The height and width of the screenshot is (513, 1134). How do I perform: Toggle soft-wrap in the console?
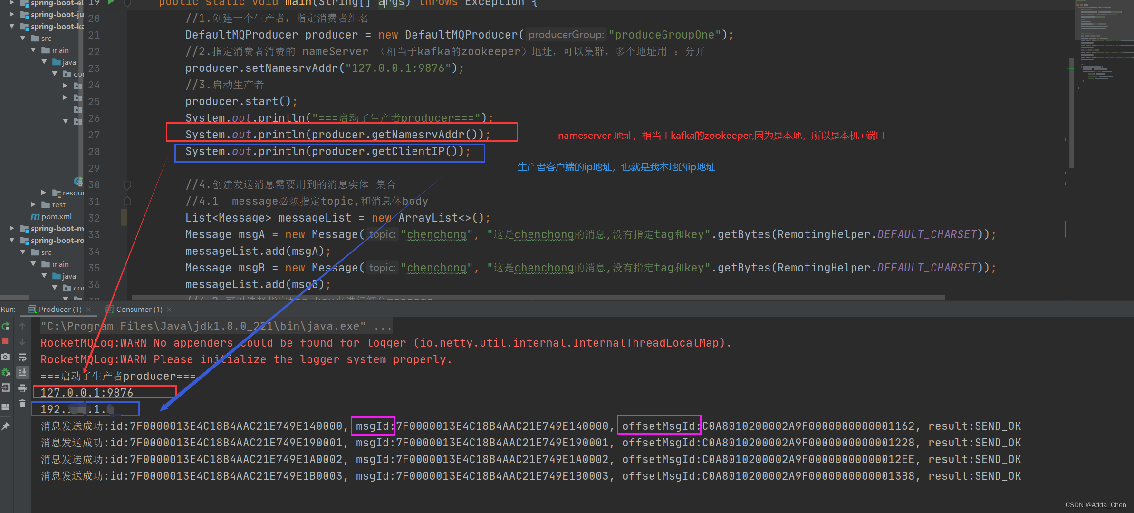pos(22,357)
